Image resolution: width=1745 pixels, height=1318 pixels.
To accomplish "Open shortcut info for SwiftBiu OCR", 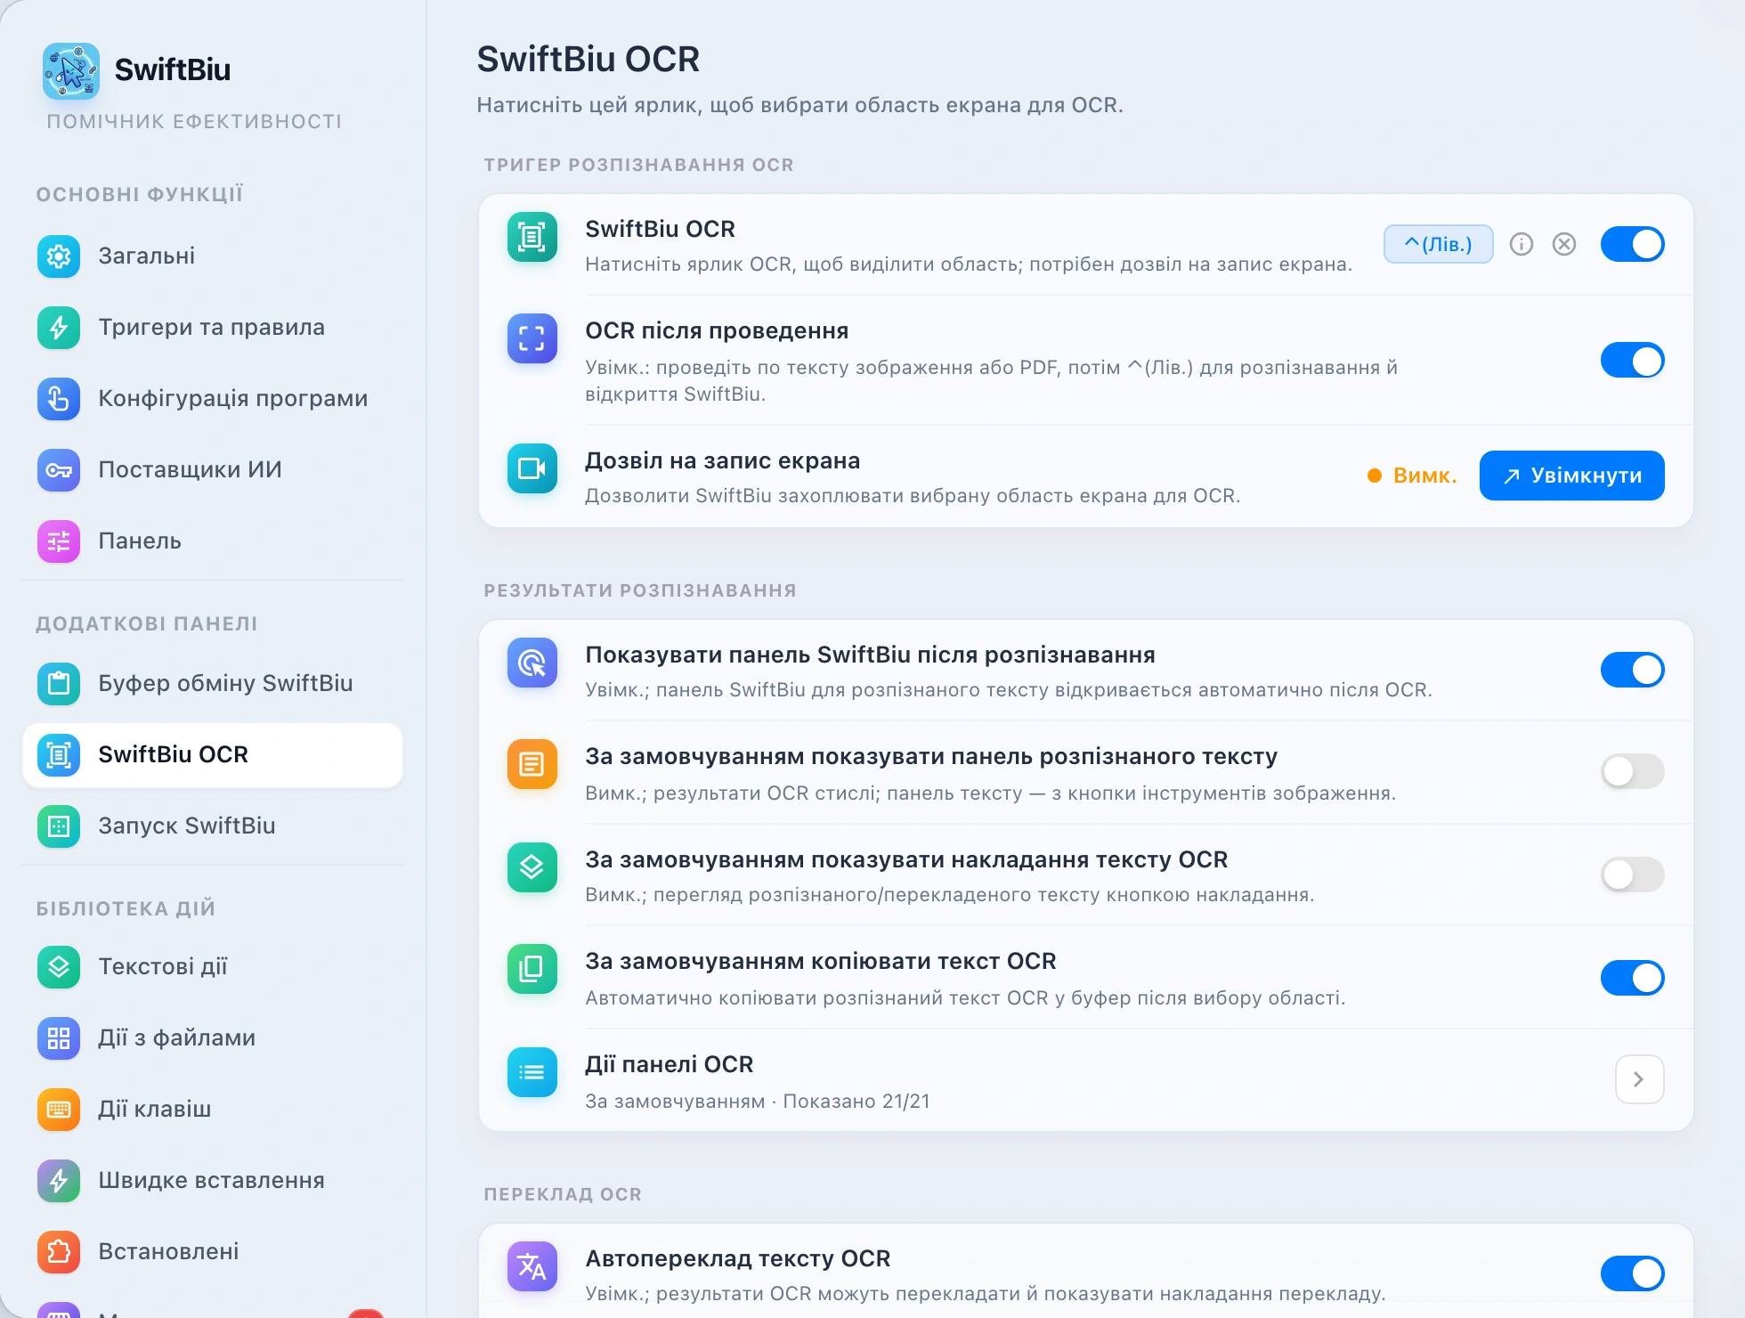I will click(x=1522, y=244).
